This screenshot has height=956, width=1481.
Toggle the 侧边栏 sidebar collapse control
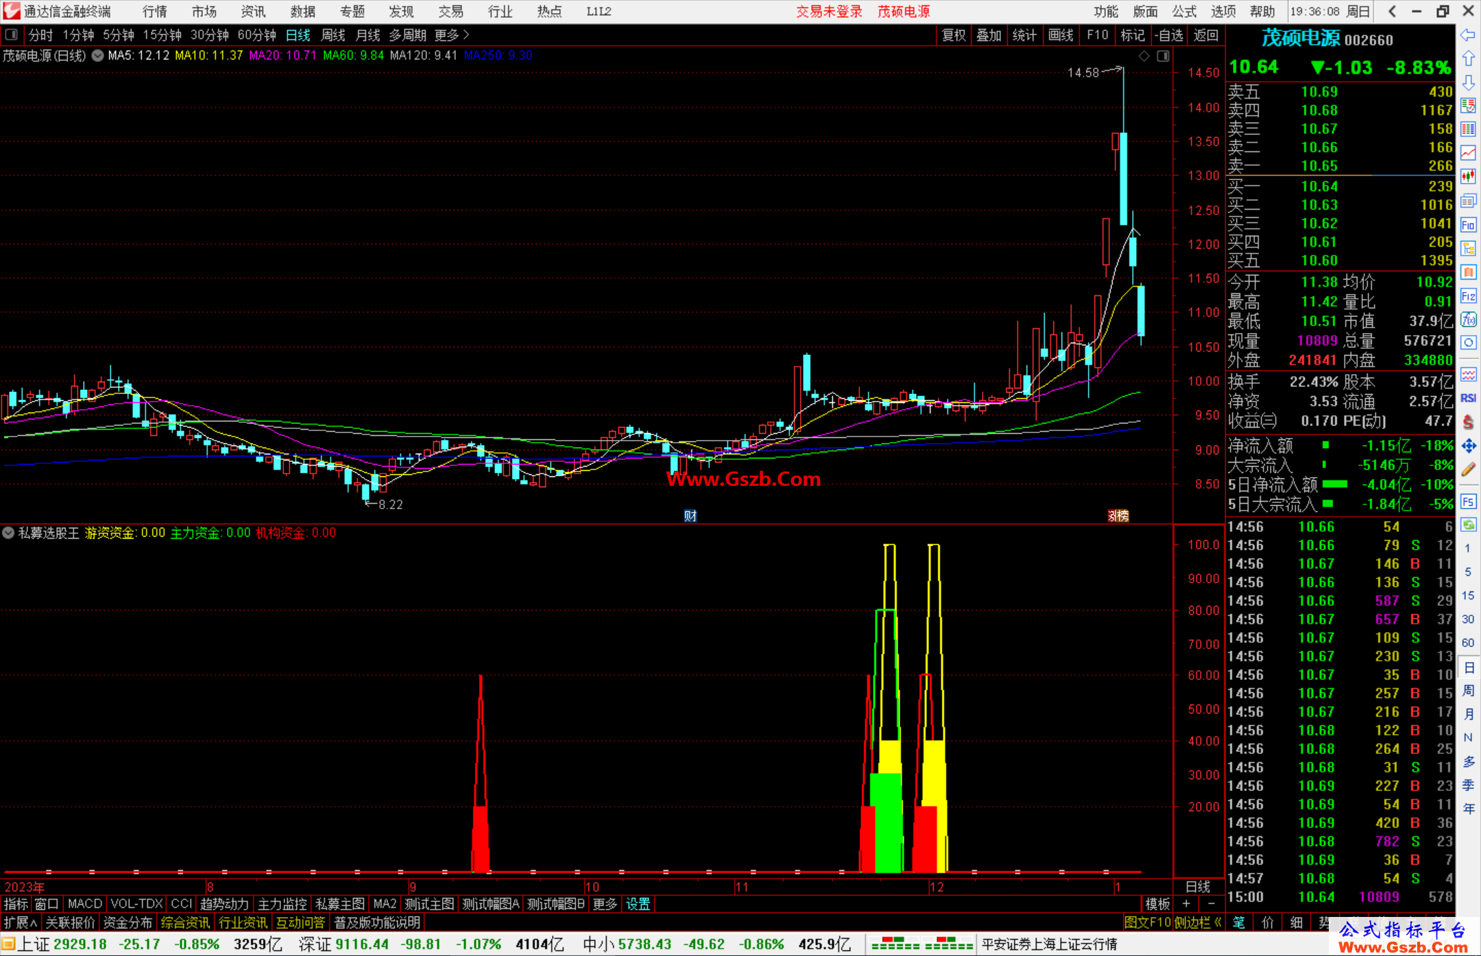tap(1198, 922)
